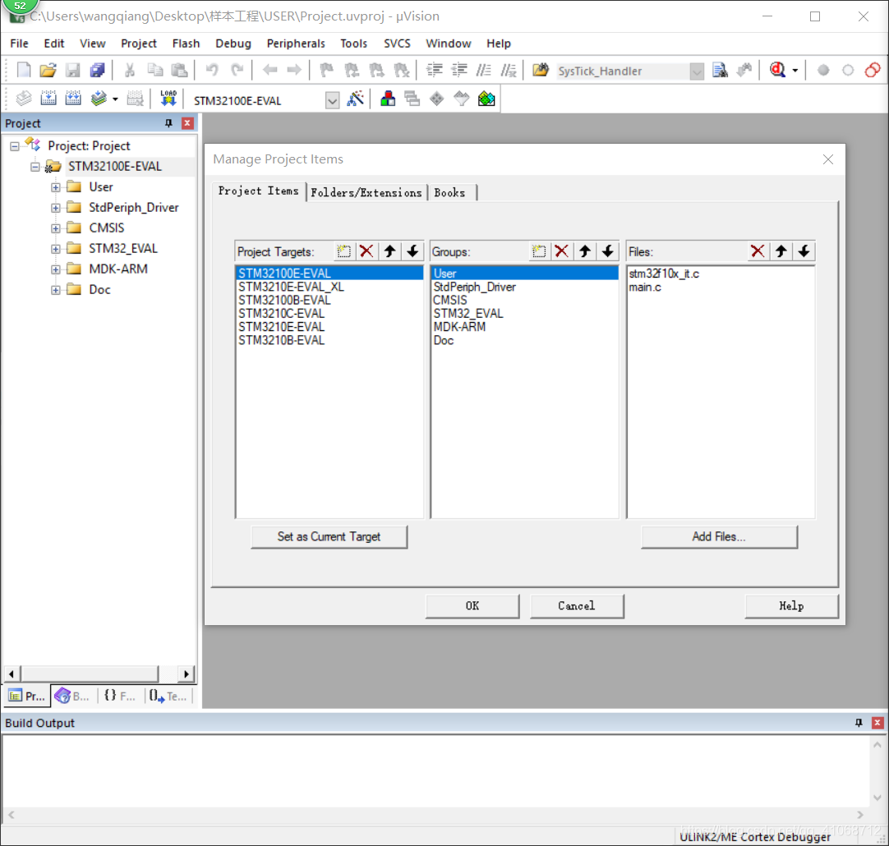This screenshot has height=846, width=889.
Task: Remove main.c with the Files red X icon
Action: 758,251
